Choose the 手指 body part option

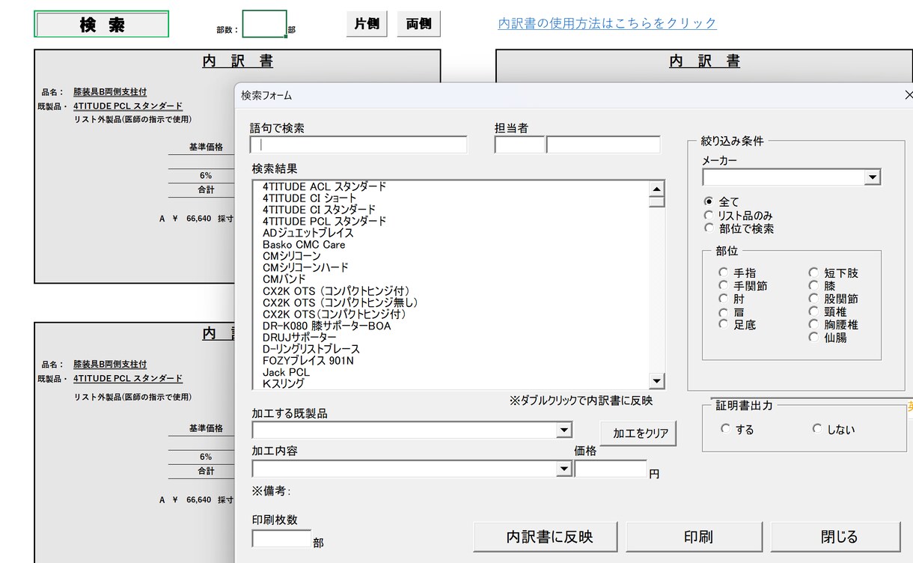tap(723, 273)
